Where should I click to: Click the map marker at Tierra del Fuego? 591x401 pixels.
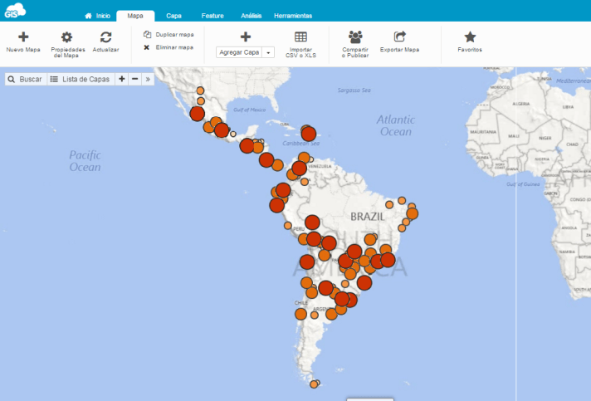pyautogui.click(x=314, y=384)
